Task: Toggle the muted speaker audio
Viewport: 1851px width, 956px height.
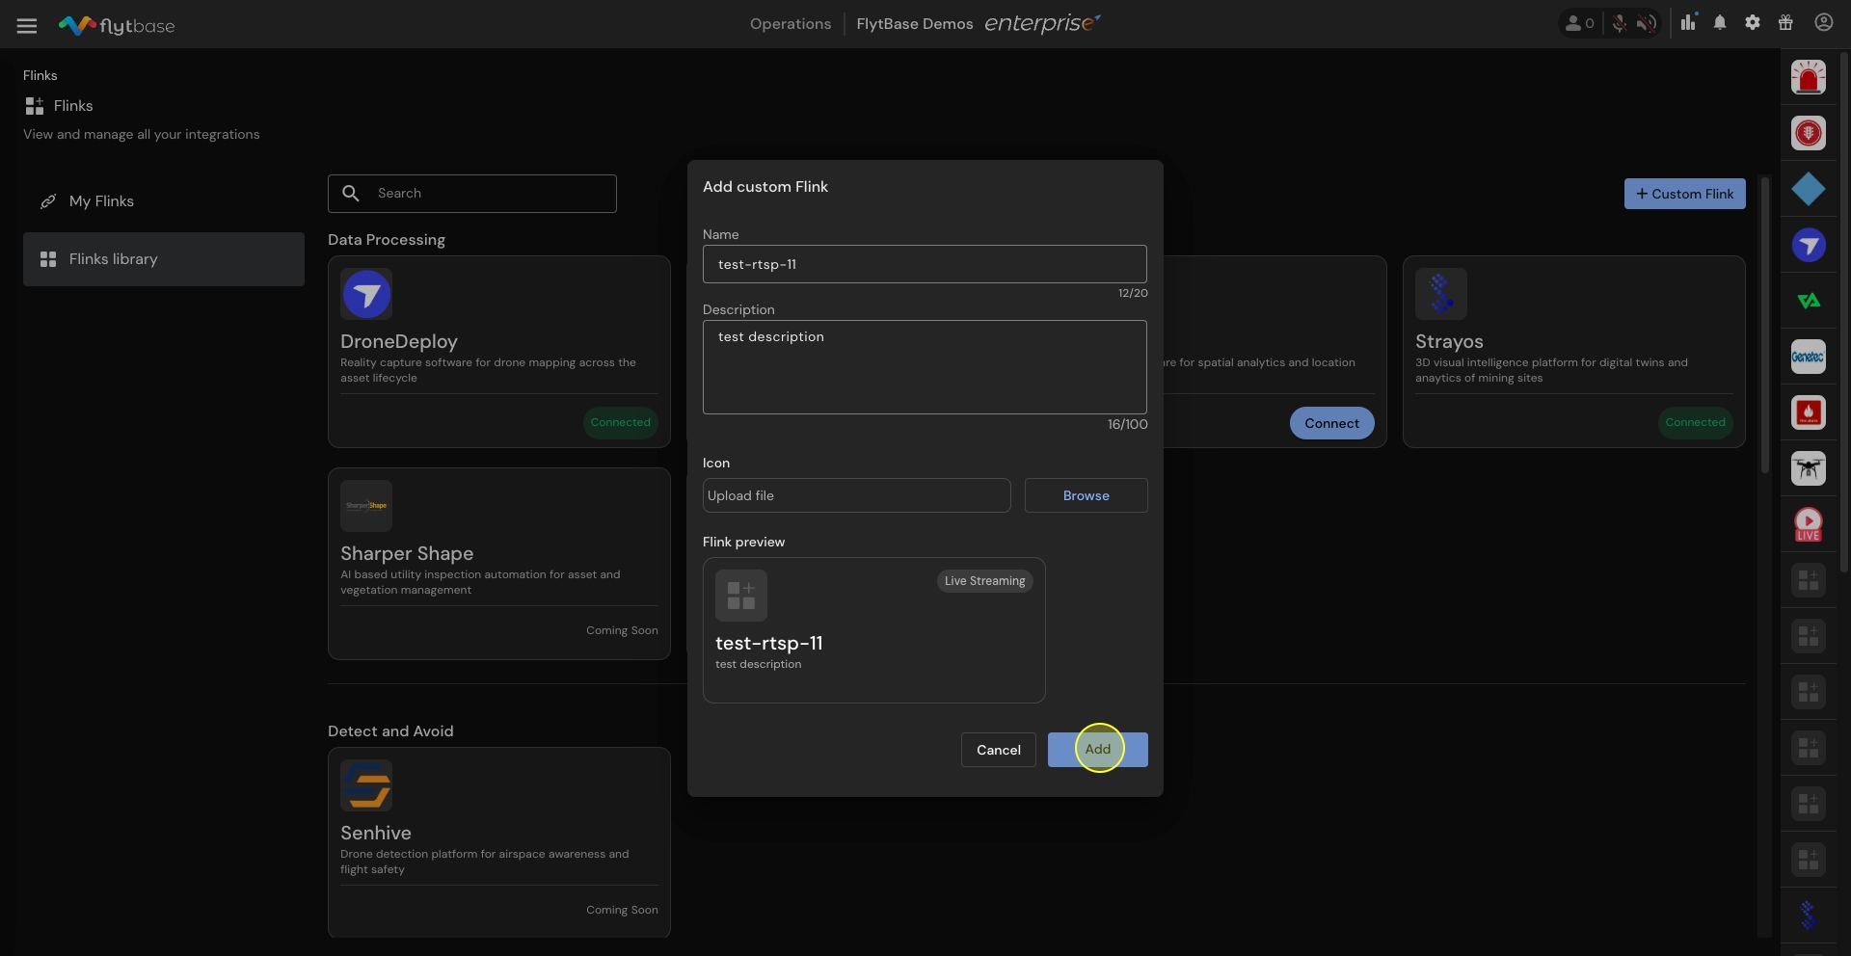Action: pos(1647,24)
